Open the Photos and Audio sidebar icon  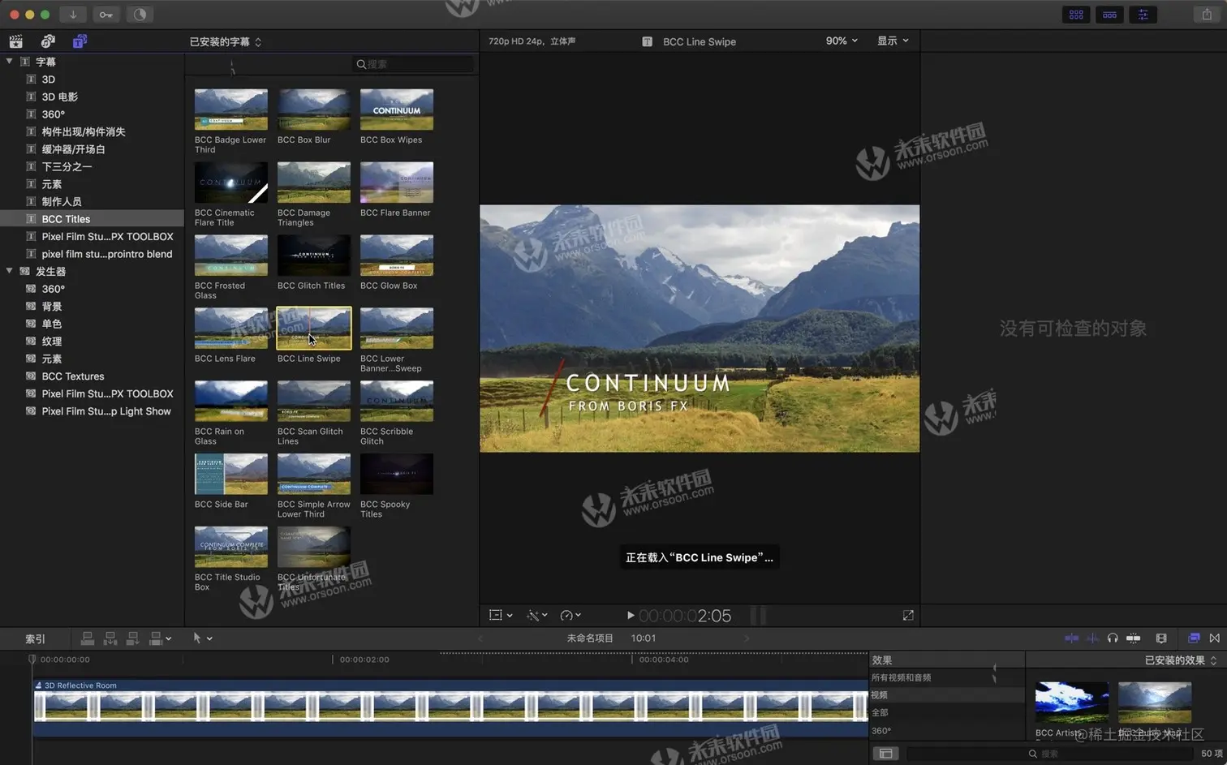[x=48, y=41]
